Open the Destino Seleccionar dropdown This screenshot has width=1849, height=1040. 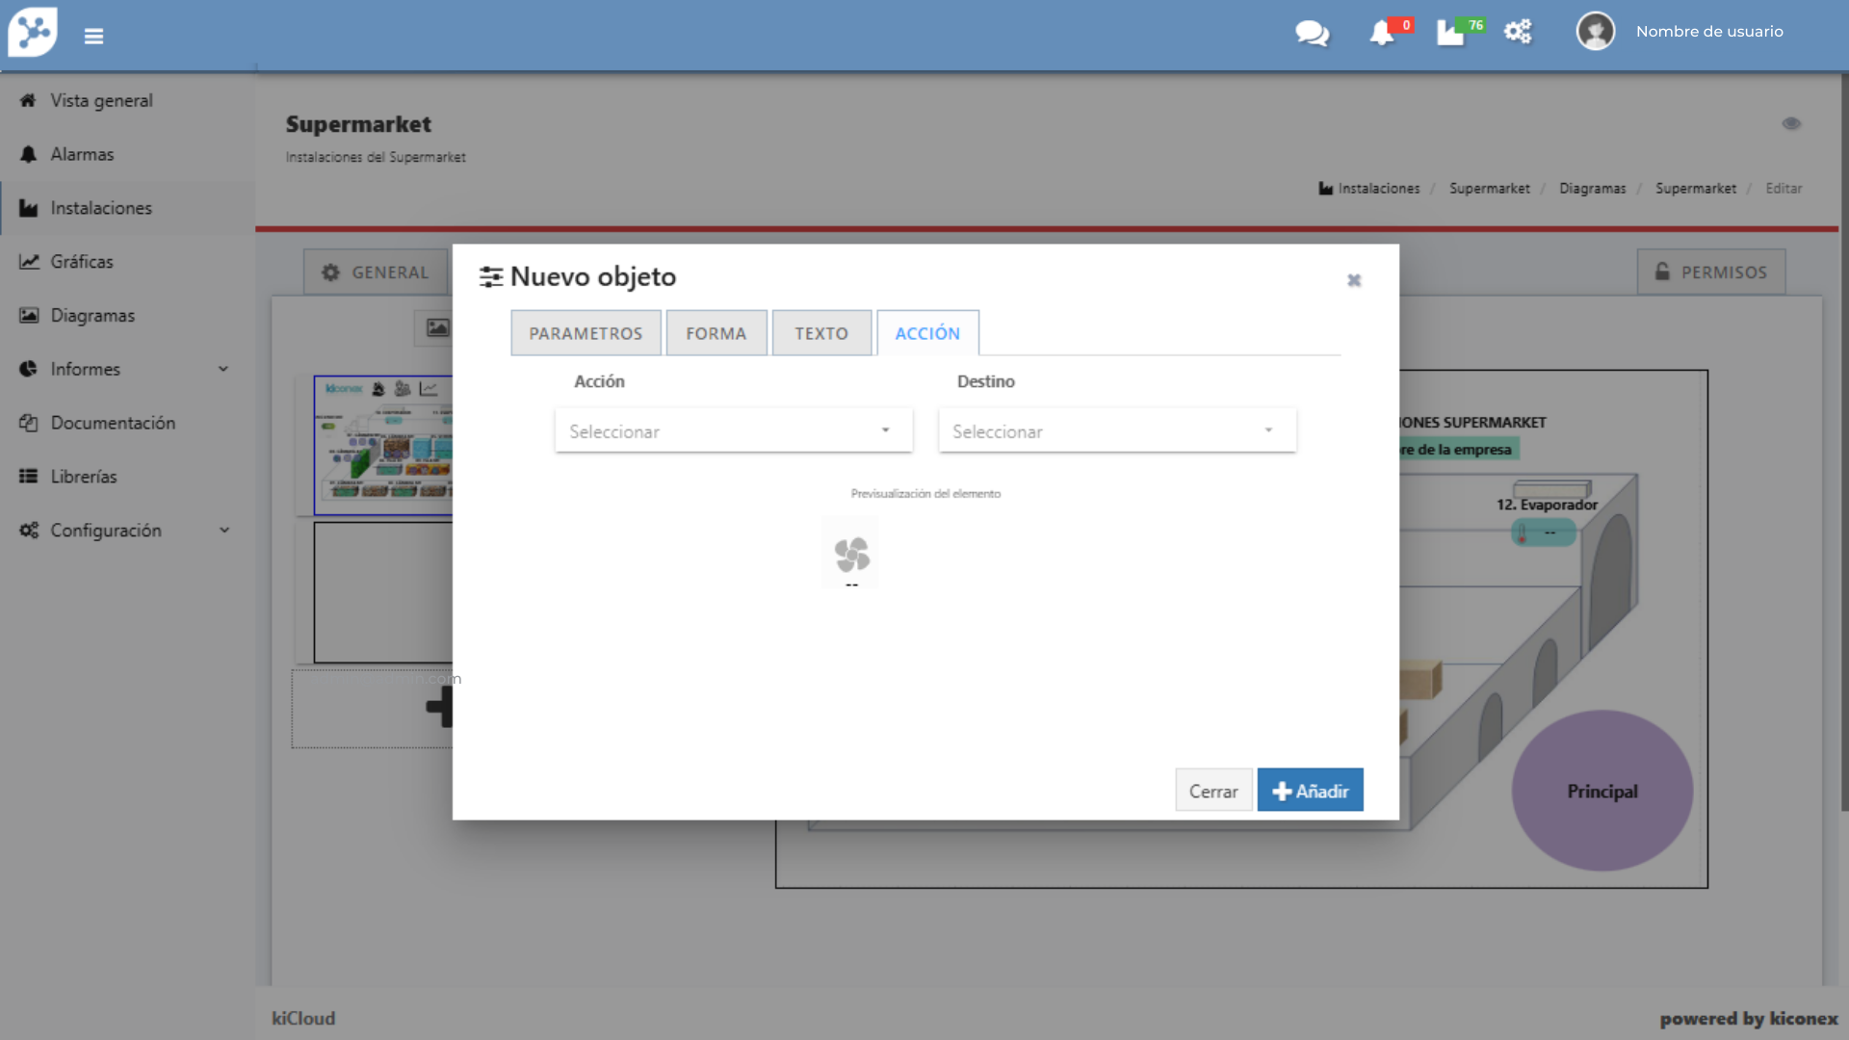pos(1116,431)
